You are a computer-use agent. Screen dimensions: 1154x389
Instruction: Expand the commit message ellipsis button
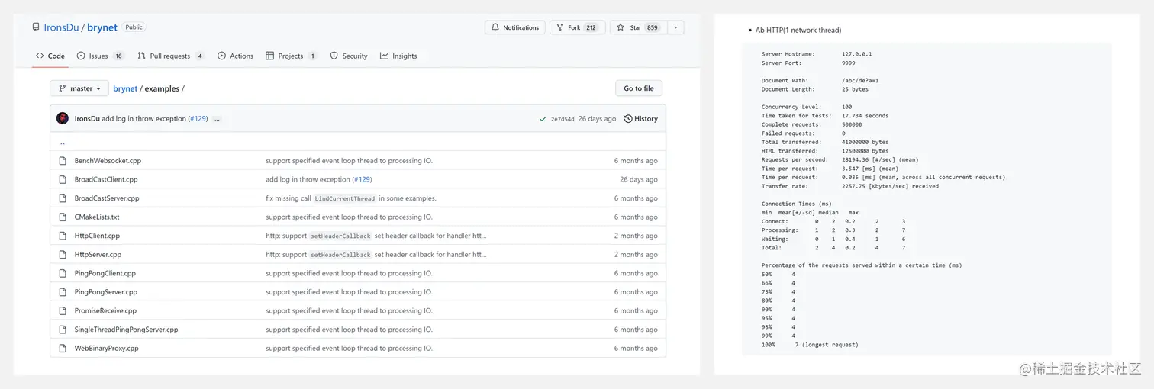tap(217, 119)
